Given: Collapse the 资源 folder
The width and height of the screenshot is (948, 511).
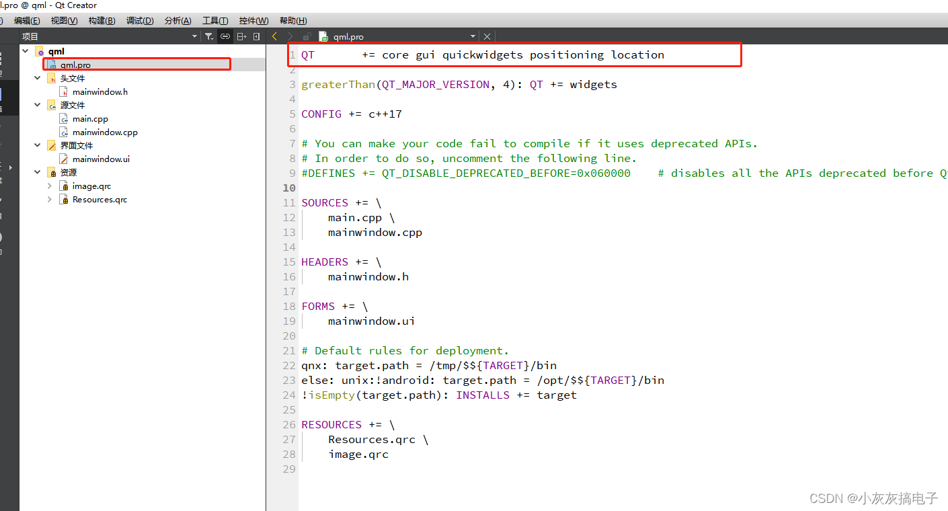Looking at the screenshot, I should pyautogui.click(x=38, y=172).
